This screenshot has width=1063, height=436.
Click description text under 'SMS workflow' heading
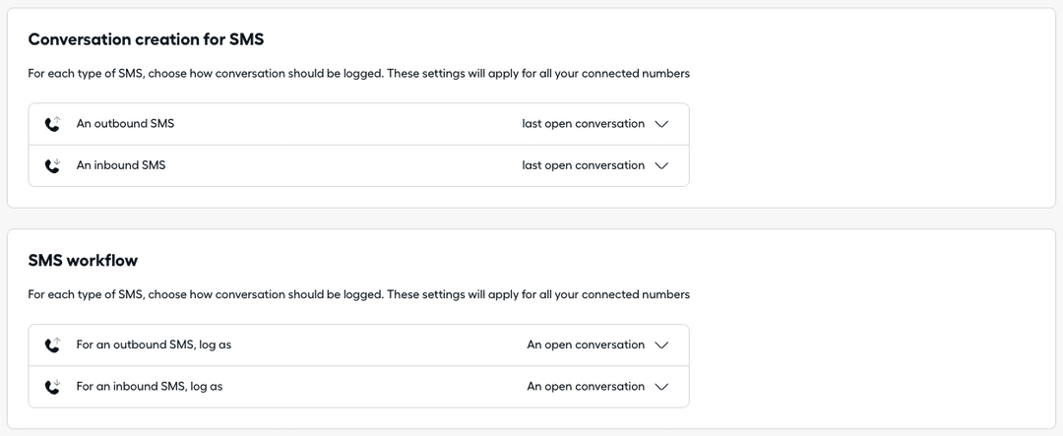(358, 294)
